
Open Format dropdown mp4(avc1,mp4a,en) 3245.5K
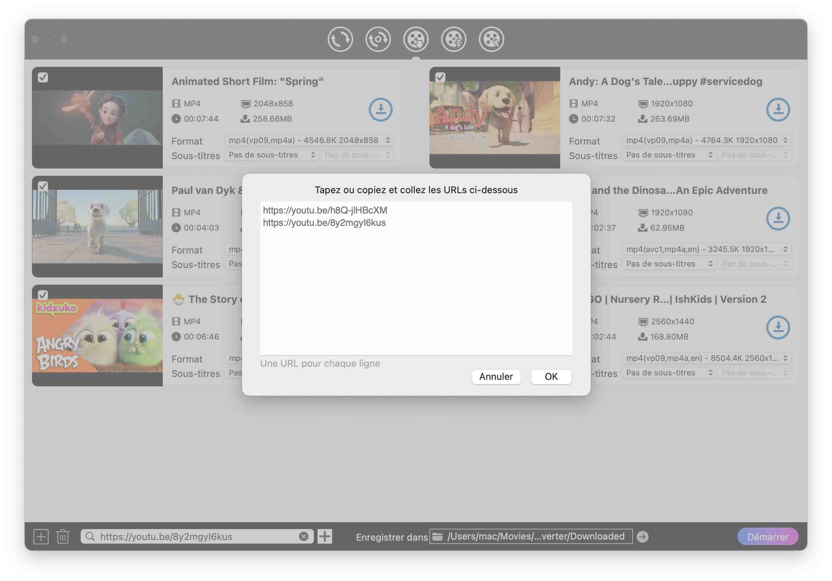click(707, 249)
